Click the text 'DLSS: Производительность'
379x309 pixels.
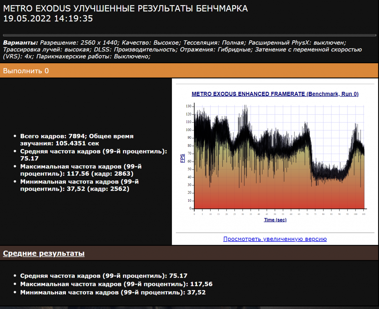click(x=135, y=50)
